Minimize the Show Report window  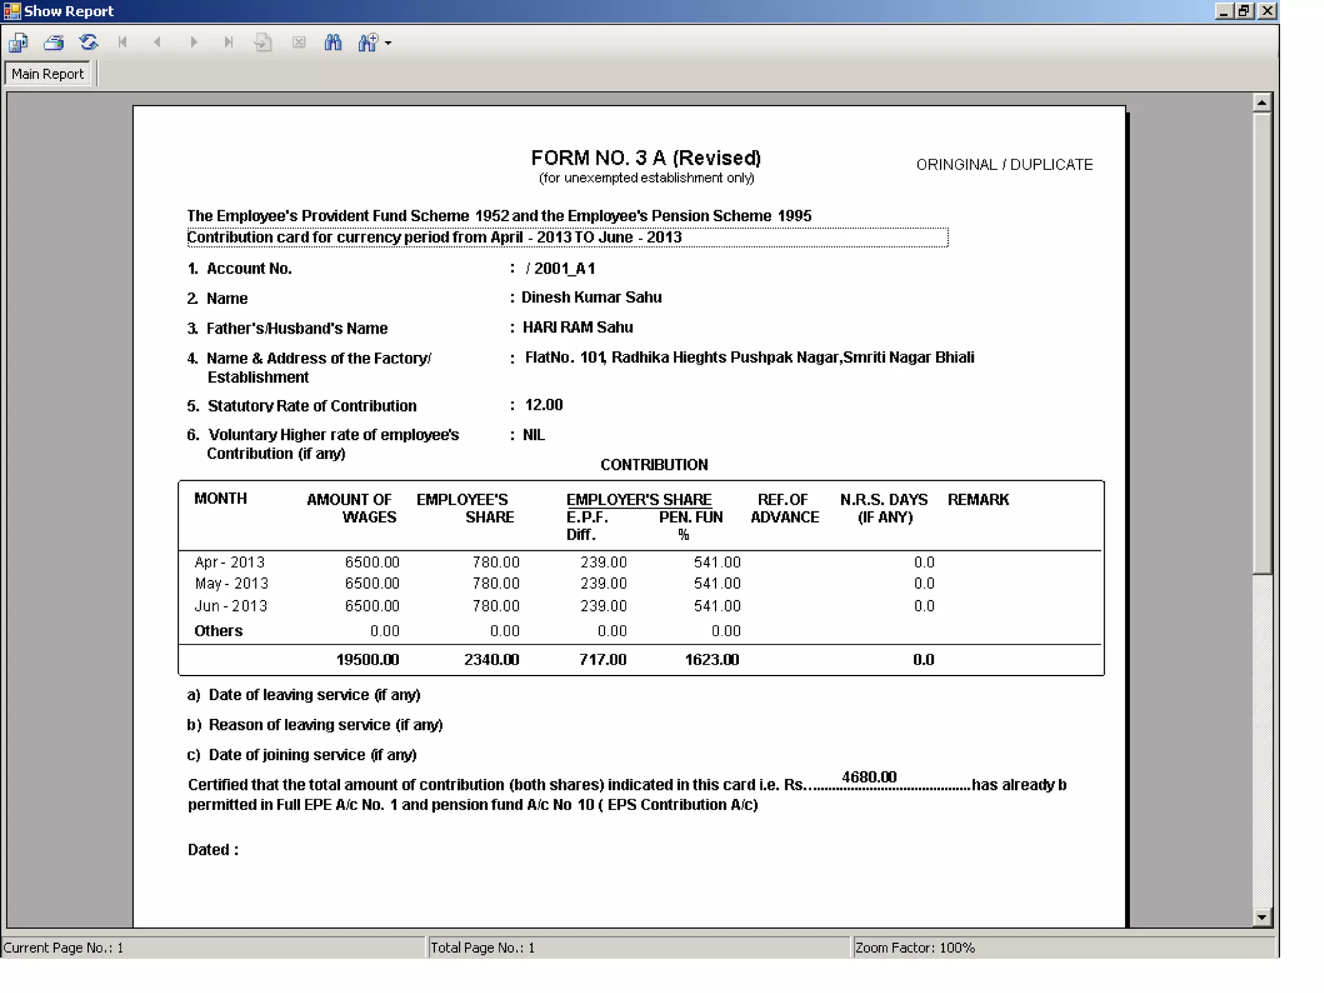(x=1224, y=11)
